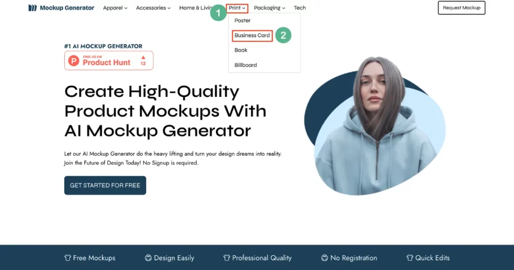Viewport: 514px width, 270px height.
Task: Collapse the Print dropdown menu
Action: pyautogui.click(x=237, y=8)
